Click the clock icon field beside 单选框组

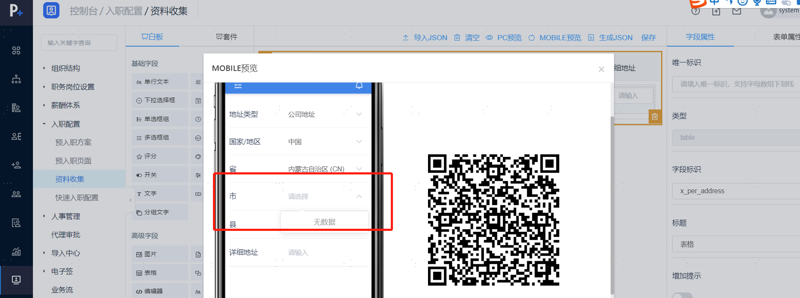pos(198,119)
